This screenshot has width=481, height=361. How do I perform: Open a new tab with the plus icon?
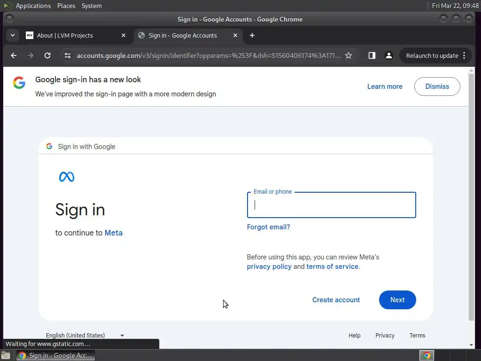(x=252, y=35)
